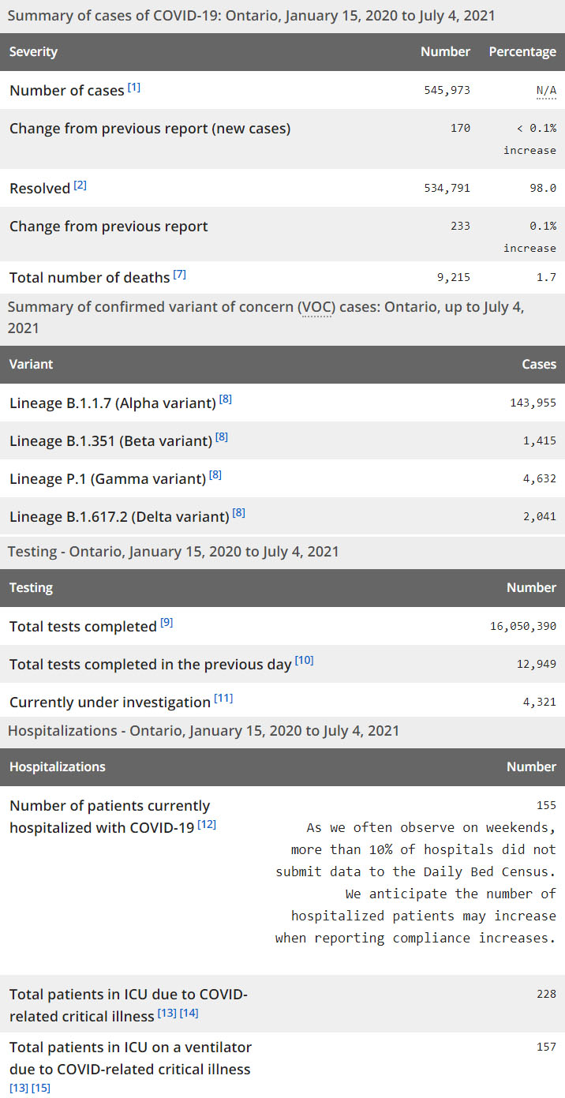Jump to footnote 8 beside Gamma variant

[x=215, y=475]
